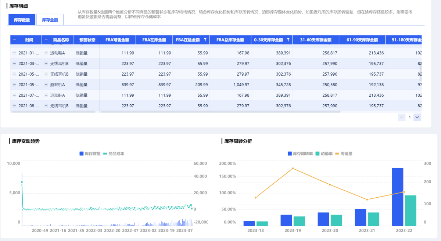
Task: Collapse 运动鞋A in the 2021-01 row
Action: click(46, 53)
